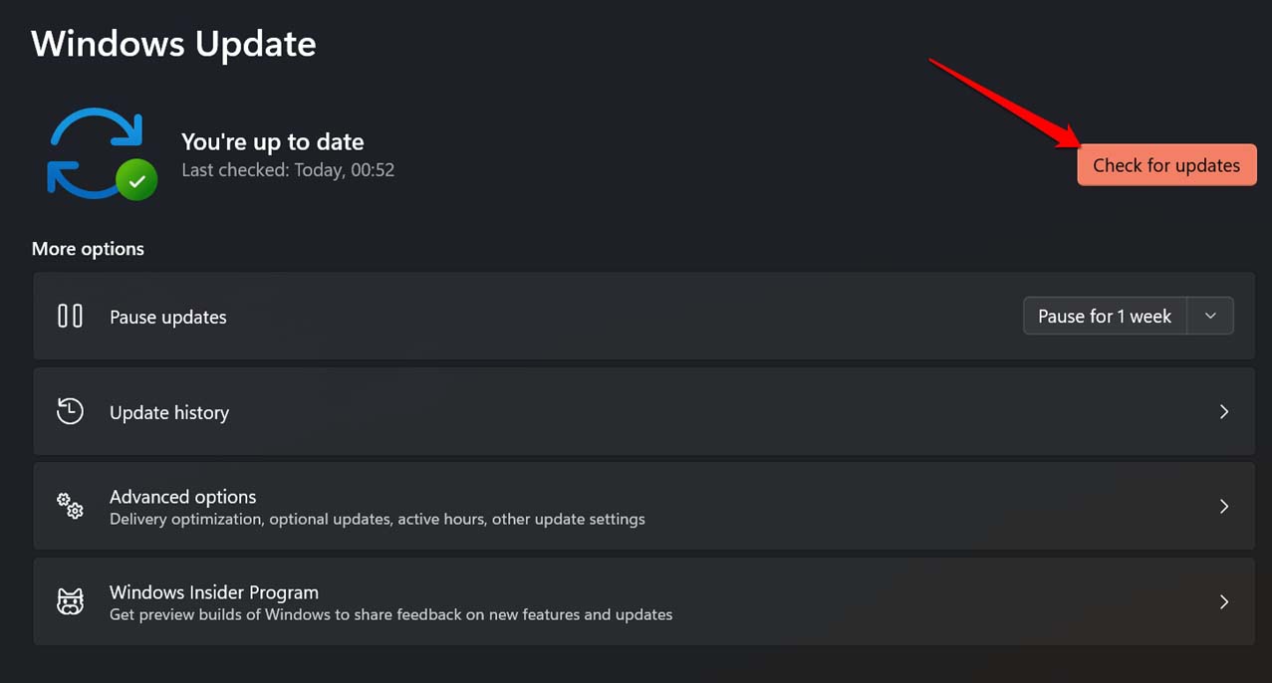Click the blue refresh arrows icon
1272x683 pixels.
click(x=96, y=149)
